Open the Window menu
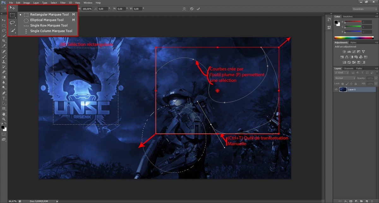The width and height of the screenshot is (379, 203). [88, 3]
